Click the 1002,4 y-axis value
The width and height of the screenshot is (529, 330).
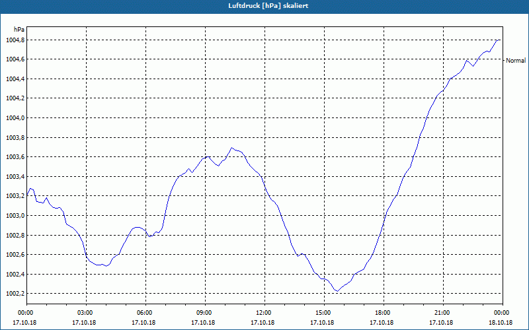(x=15, y=274)
